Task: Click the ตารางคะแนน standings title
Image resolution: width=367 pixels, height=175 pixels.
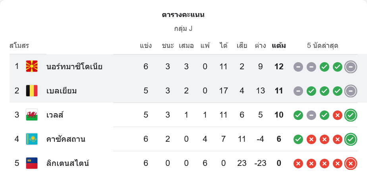Action: click(x=183, y=15)
